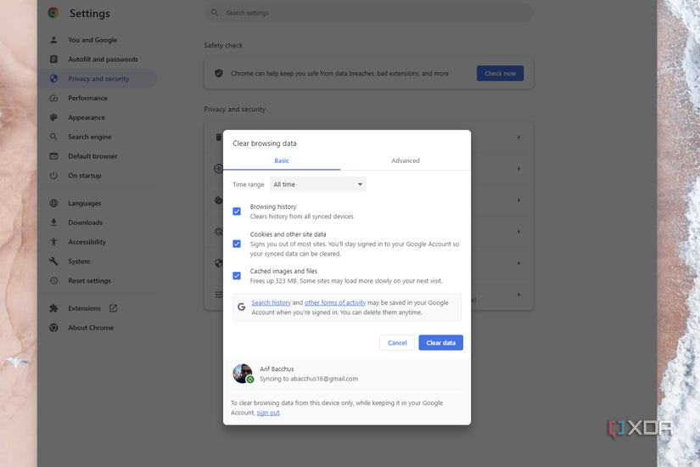Screen dimensions: 700x467
Task: Click the Chrome logo icon beside Settings
Action: [x=53, y=13]
